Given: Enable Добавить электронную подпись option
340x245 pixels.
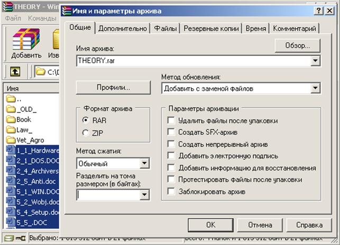Looking at the screenshot, I should [171, 156].
